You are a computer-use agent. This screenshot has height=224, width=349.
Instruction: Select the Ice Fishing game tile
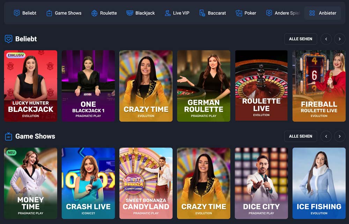pyautogui.click(x=319, y=183)
